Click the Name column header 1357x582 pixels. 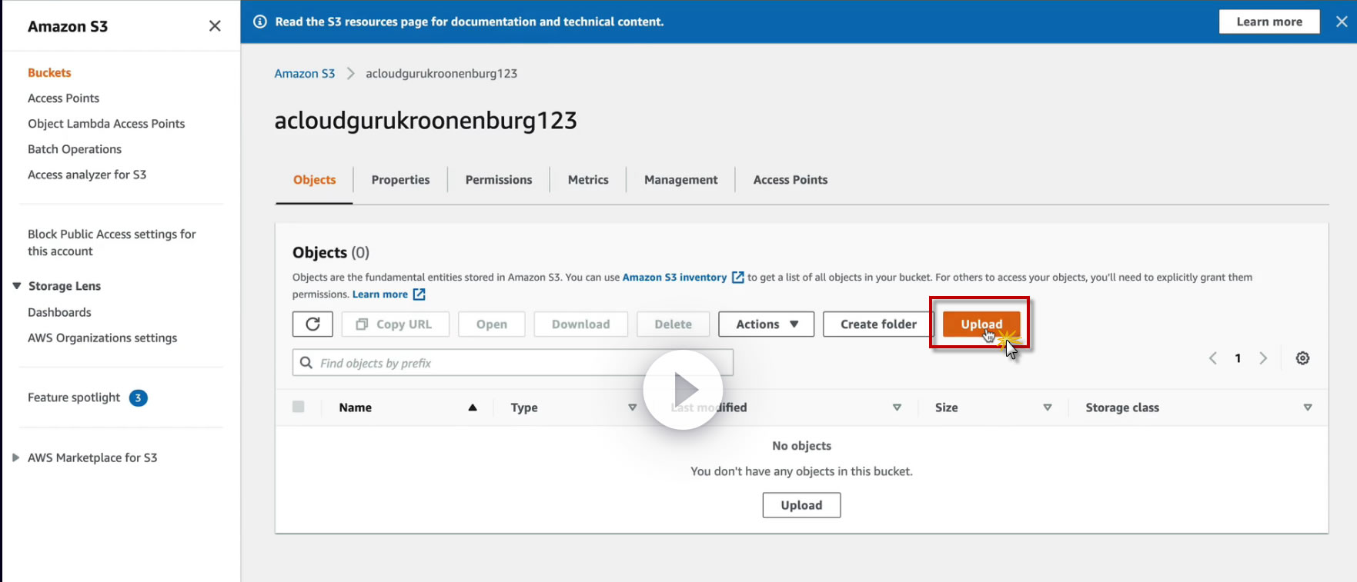356,407
